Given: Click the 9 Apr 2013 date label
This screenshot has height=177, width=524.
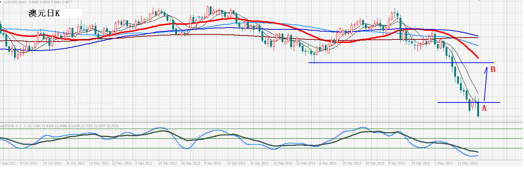Looking at the screenshot, I should tap(397, 163).
